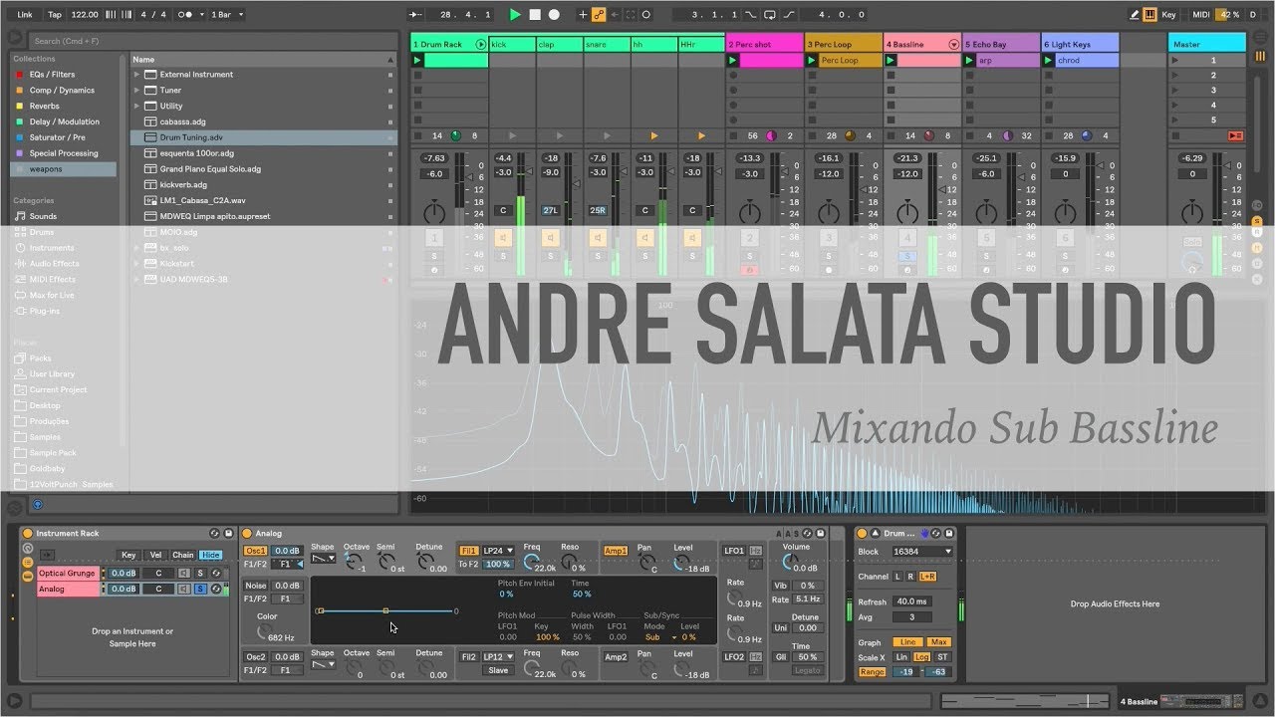Toggle the Draw Mode pencil icon
The width and height of the screenshot is (1275, 717).
[x=1135, y=15]
